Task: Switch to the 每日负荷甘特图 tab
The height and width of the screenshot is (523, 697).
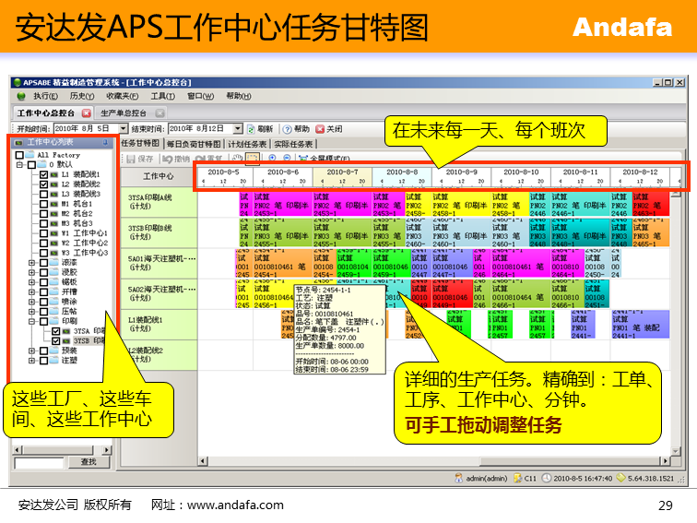Action: click(194, 144)
